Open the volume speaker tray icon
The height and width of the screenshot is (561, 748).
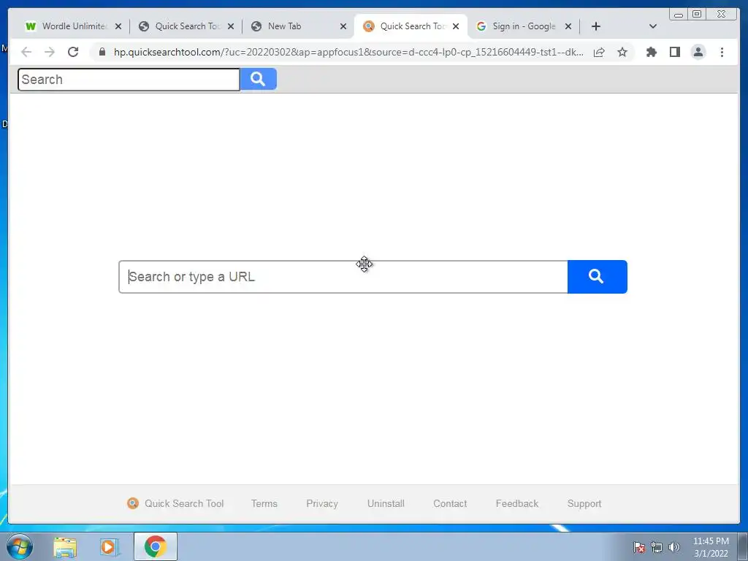(674, 547)
